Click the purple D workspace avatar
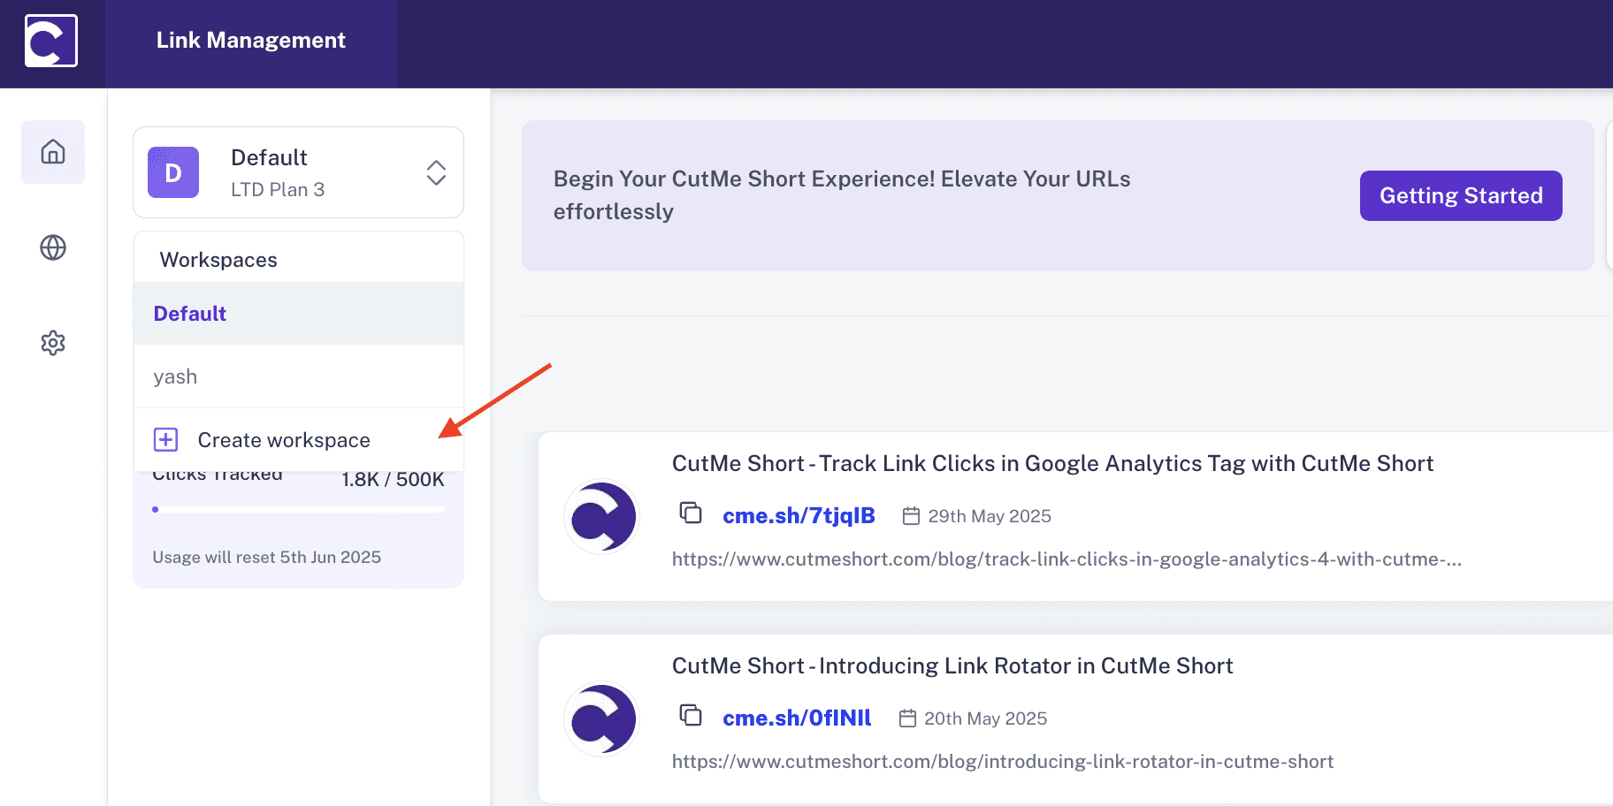 pyautogui.click(x=173, y=172)
